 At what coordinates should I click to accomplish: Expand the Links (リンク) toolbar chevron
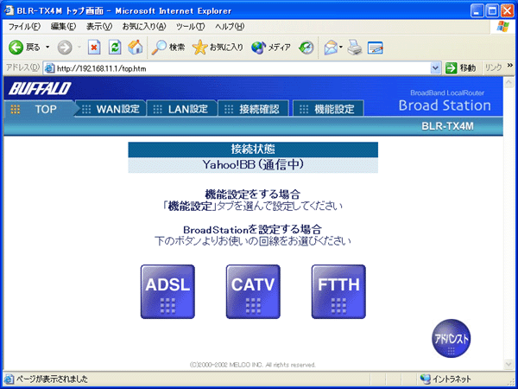[510, 67]
